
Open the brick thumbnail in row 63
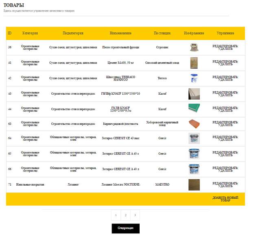194,124
